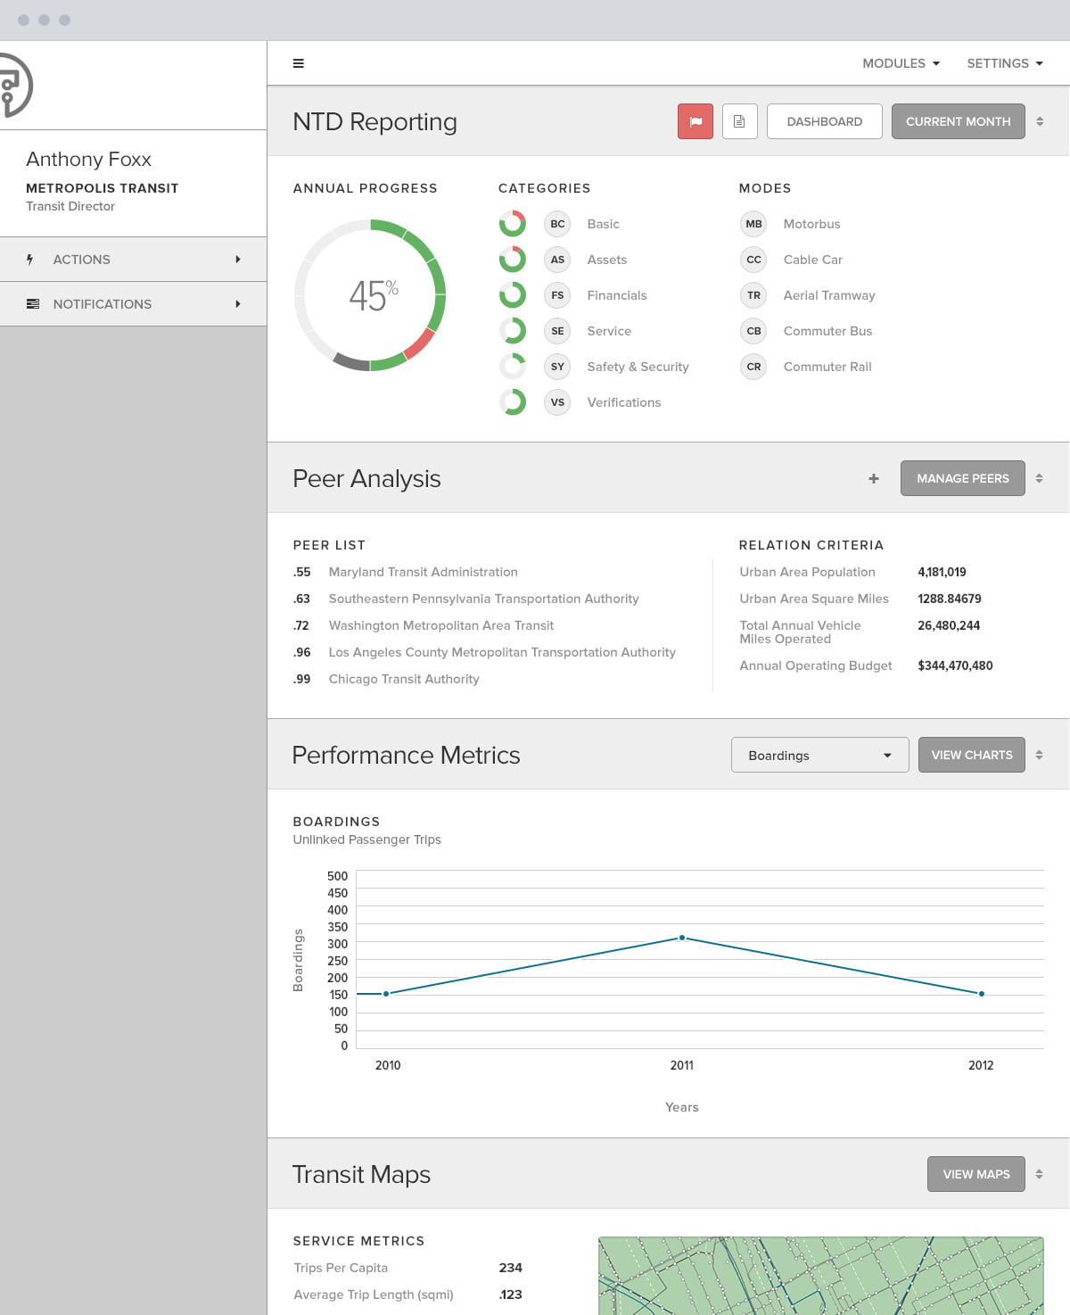The image size is (1070, 1315).
Task: Click the MB Motorbus mode badge
Action: click(x=753, y=224)
